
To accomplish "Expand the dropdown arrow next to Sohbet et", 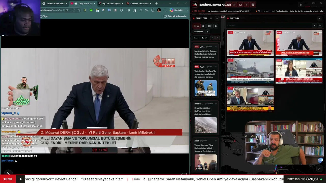I will (x=187, y=10).
